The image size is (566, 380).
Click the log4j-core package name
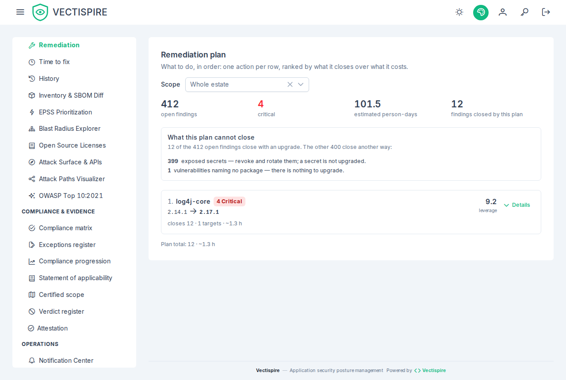[x=193, y=201]
